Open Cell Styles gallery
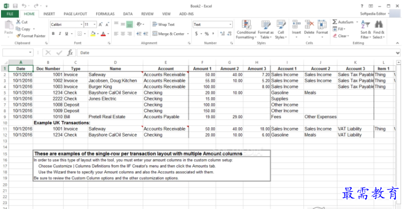 click(x=281, y=29)
